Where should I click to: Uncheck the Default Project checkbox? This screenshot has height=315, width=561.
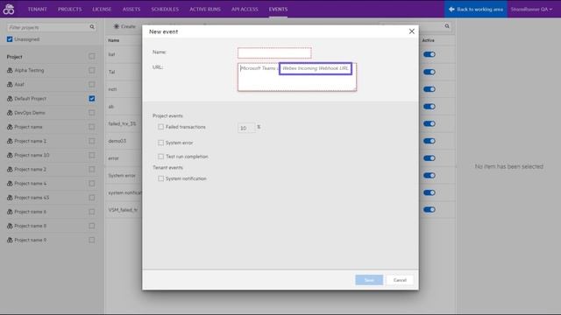[92, 99]
